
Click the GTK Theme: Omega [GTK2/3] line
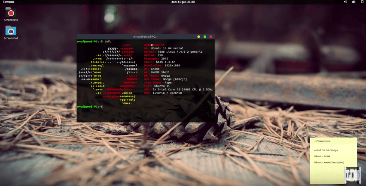coord(165,79)
